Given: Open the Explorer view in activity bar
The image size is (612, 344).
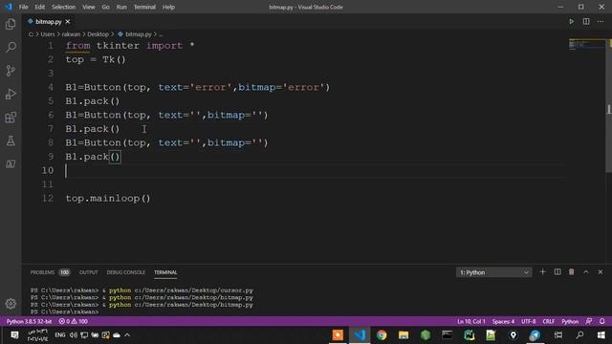Looking at the screenshot, I should (11, 24).
